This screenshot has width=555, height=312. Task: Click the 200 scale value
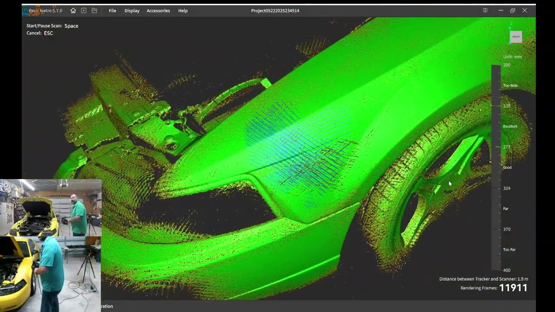click(506, 65)
